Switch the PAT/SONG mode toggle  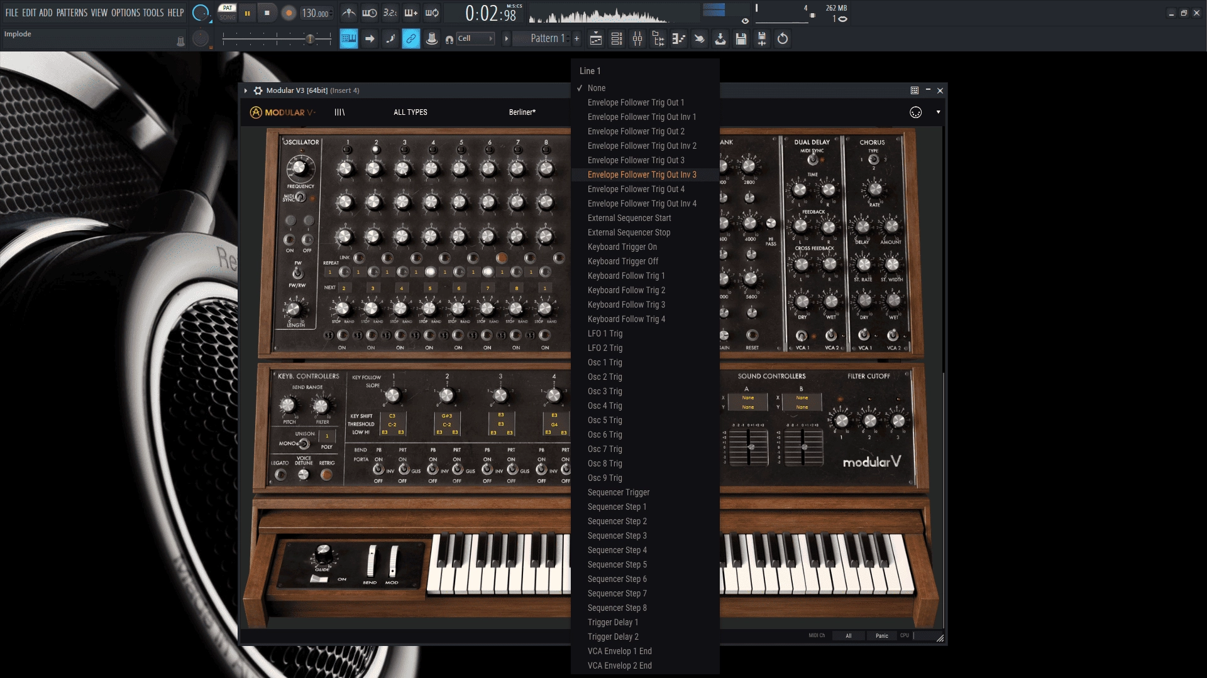[x=227, y=13]
